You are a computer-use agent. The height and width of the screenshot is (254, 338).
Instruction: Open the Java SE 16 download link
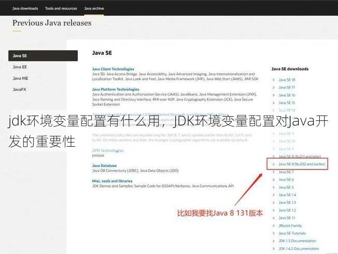287,95
